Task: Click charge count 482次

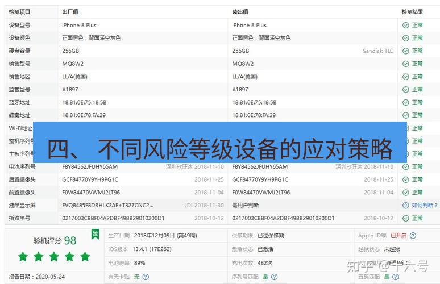Action: tap(264, 263)
